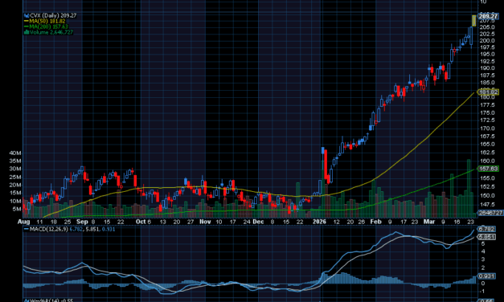The width and height of the screenshot is (504, 302).
Task: Click the 160.0 price axis label
Action: click(487, 161)
